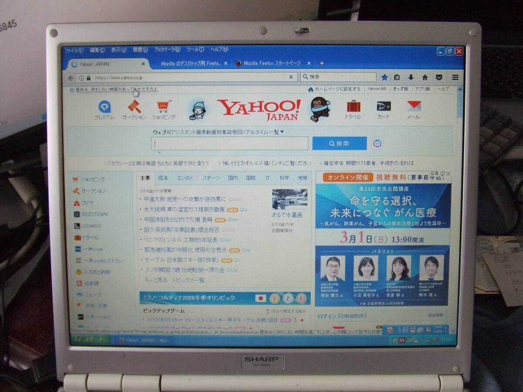
Task: Open the ブックマーク menu
Action: click(x=167, y=50)
